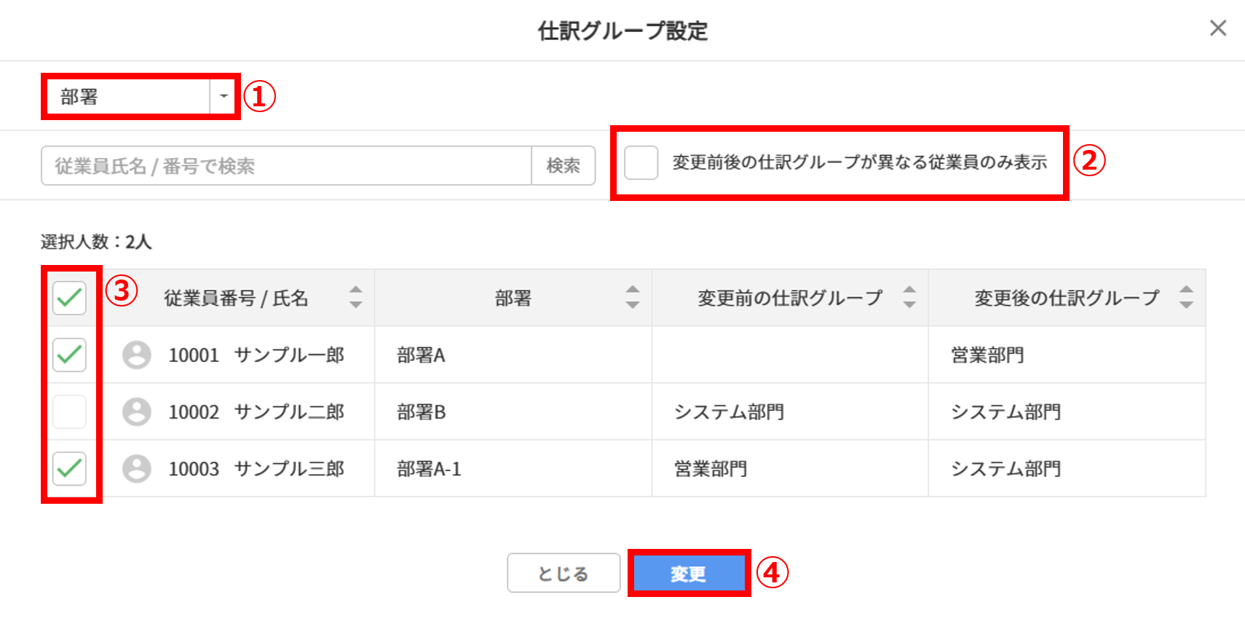Viewport: 1245px width, 621px height.
Task: Uncheck employee 10003 サンプル三郎 checkbox
Action: (x=70, y=469)
